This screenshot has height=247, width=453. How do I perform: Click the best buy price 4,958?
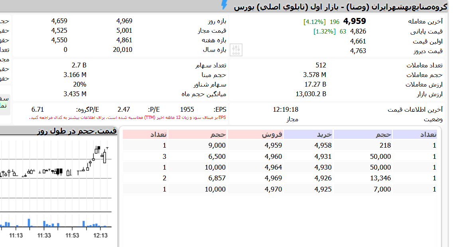pos(323,146)
